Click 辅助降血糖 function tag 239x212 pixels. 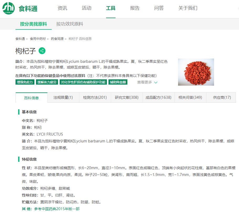click(x=118, y=82)
